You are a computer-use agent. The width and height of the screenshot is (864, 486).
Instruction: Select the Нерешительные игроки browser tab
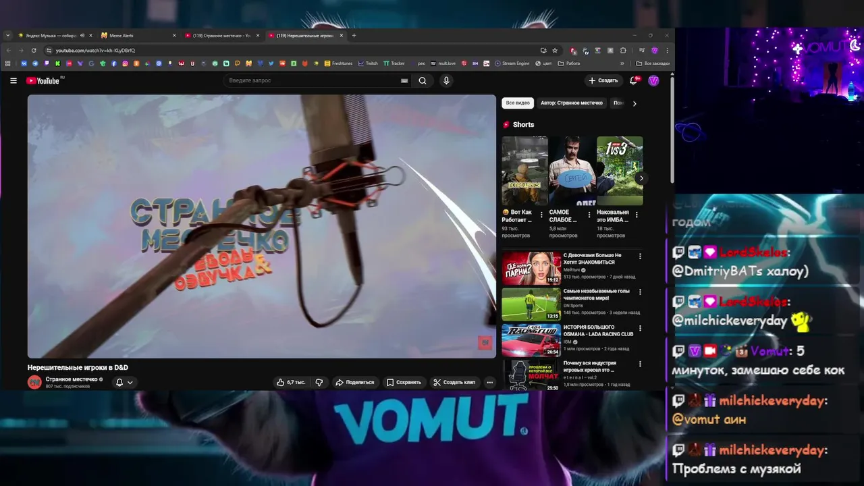point(305,35)
